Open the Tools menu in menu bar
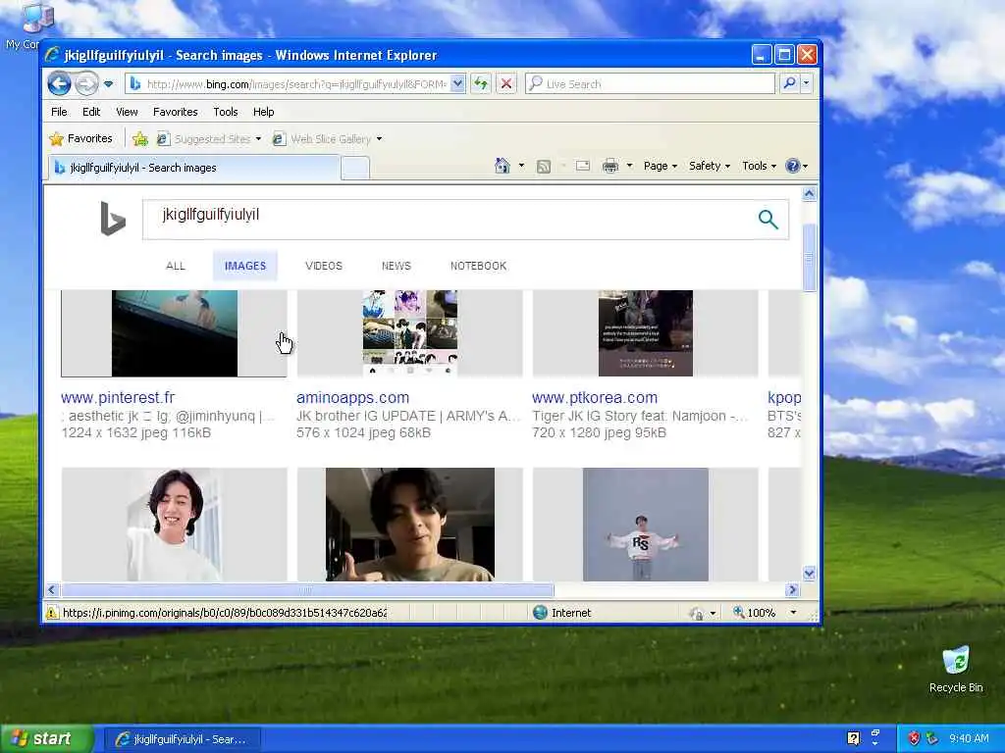 pyautogui.click(x=226, y=112)
